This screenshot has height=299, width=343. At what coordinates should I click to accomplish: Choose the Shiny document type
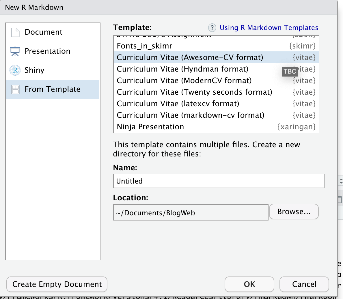(53, 70)
